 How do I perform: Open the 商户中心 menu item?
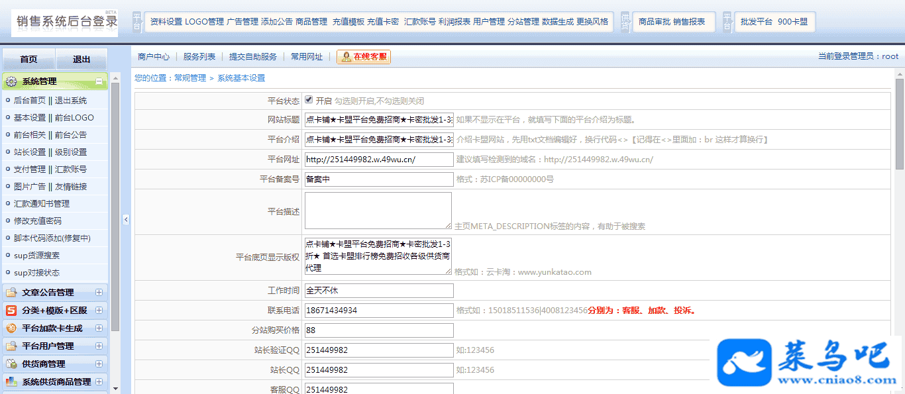[x=153, y=57]
